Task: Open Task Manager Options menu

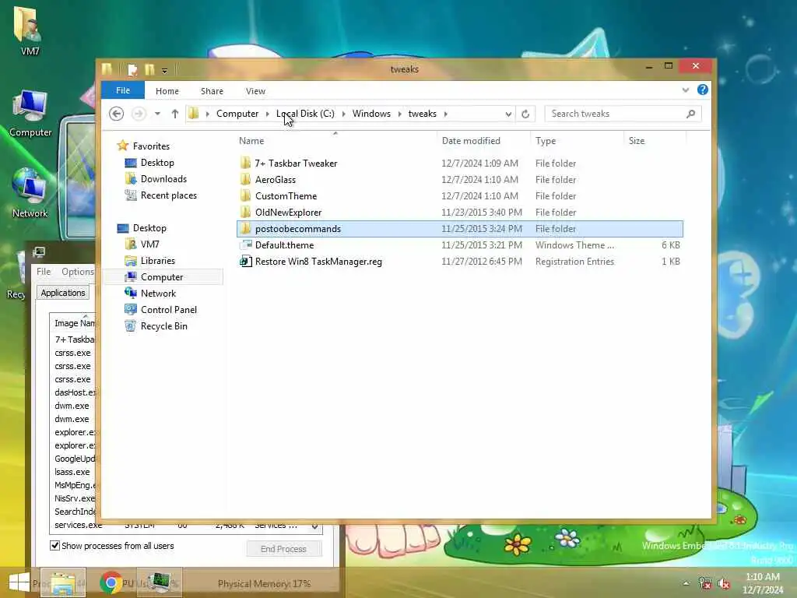Action: 78,272
